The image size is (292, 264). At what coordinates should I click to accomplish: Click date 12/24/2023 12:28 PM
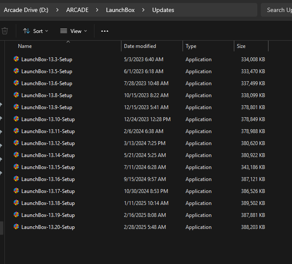[x=147, y=119]
